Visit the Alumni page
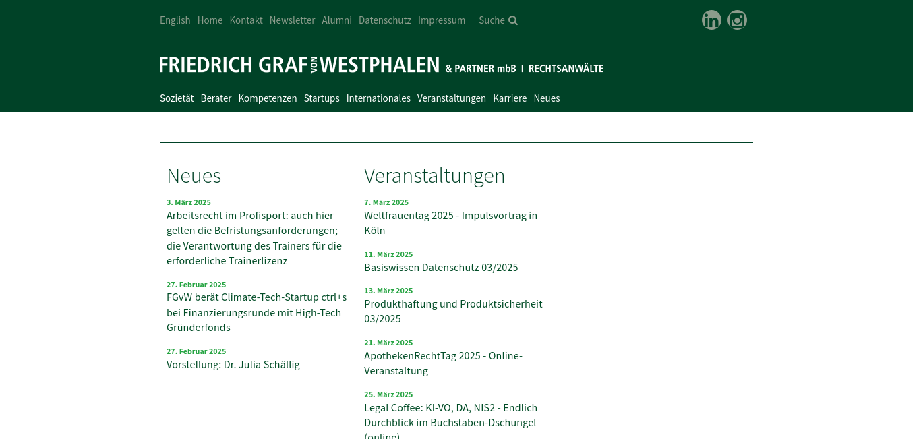 tap(336, 20)
